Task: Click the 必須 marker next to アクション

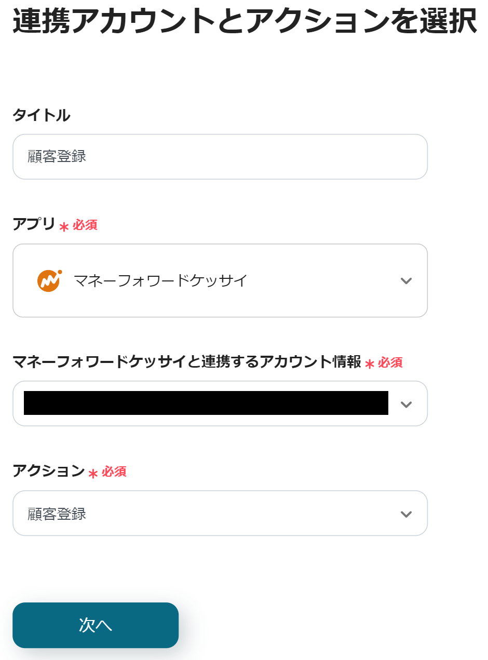Action: 114,472
